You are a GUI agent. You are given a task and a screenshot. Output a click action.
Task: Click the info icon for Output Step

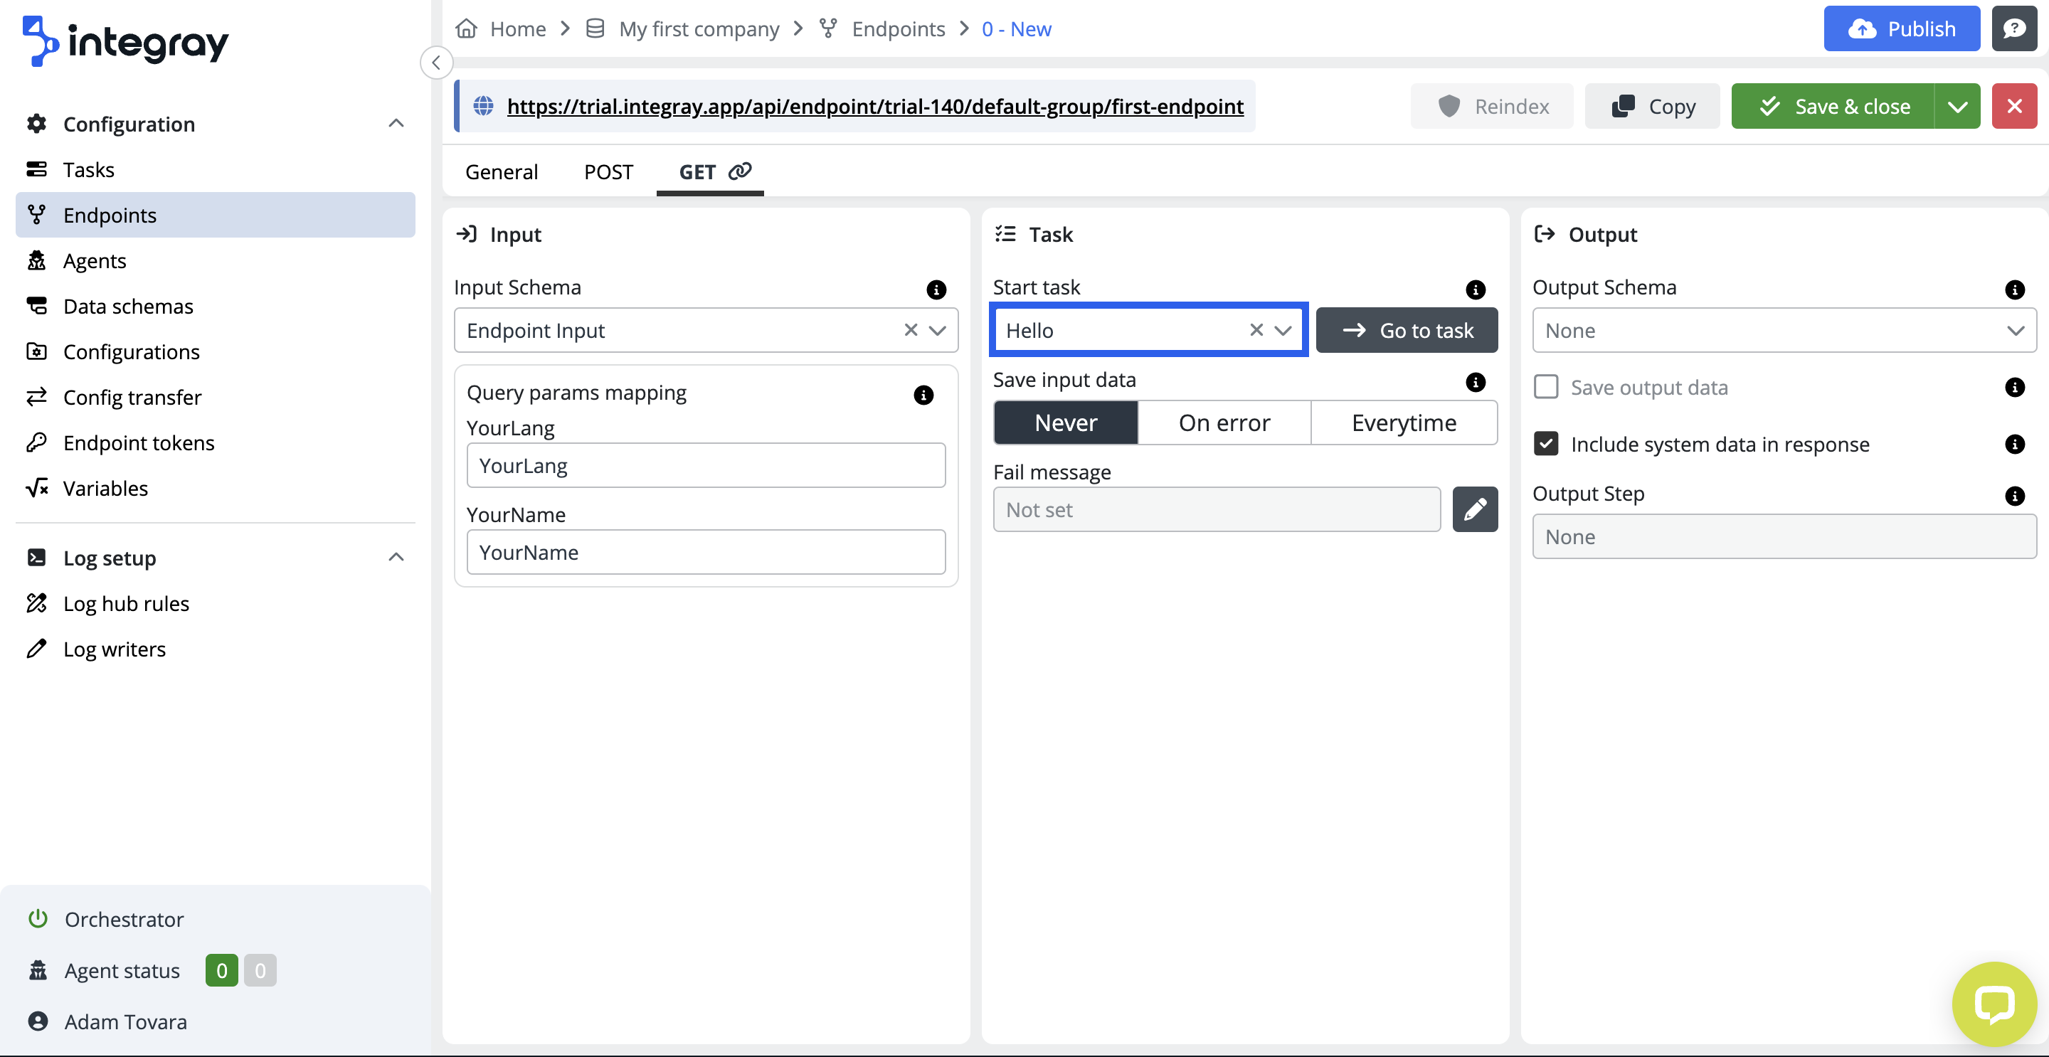click(x=2013, y=496)
